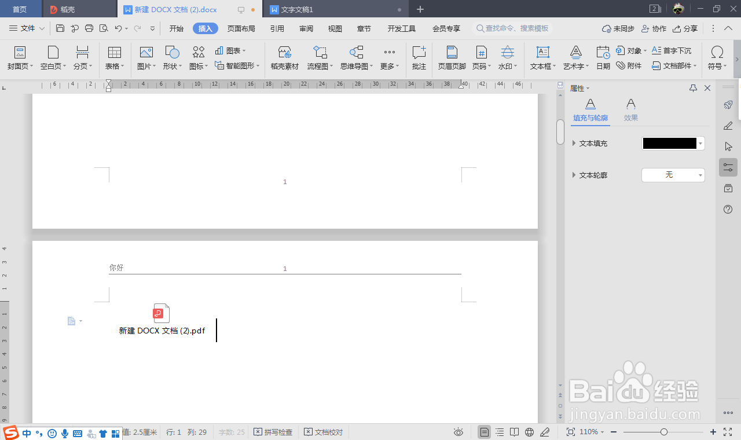Insert the date (日期)
Viewport: 741px width, 440px height.
point(603,58)
